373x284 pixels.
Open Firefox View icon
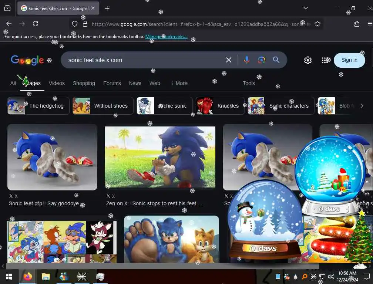tap(7, 8)
